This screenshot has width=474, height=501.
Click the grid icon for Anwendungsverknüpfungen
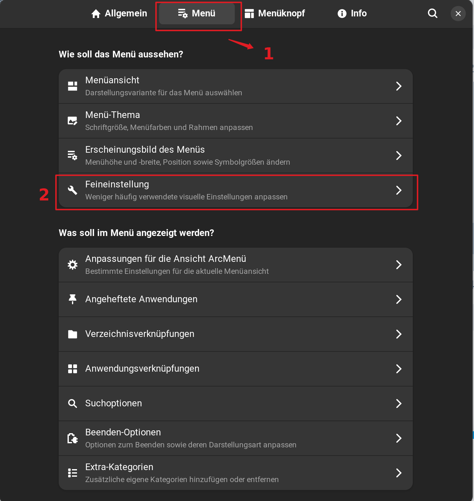click(x=73, y=369)
